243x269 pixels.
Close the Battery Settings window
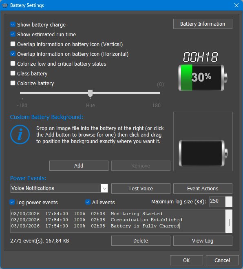tap(236, 5)
